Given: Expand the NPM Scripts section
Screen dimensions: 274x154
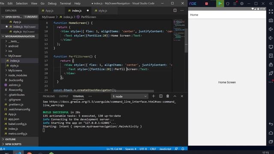Looking at the screenshot, I should pos(13,144).
